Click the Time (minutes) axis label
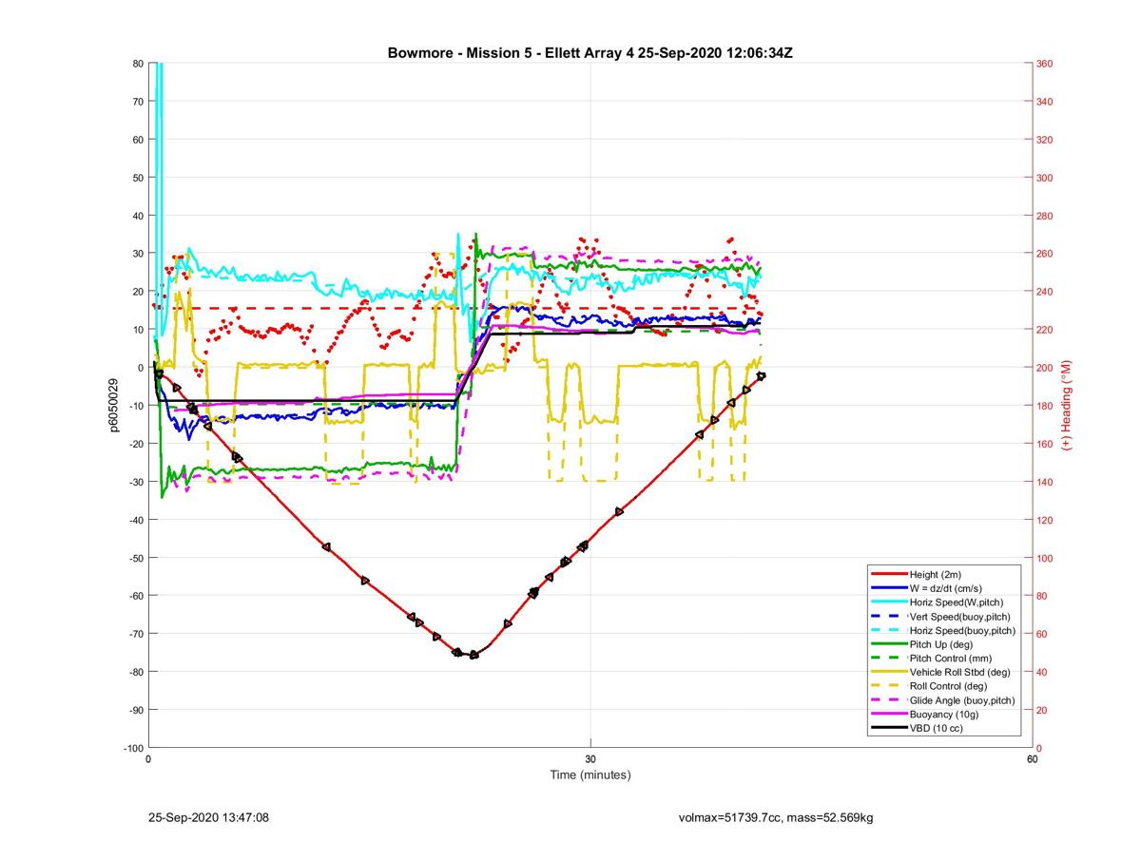Image resolution: width=1141 pixels, height=841 pixels. (590, 775)
